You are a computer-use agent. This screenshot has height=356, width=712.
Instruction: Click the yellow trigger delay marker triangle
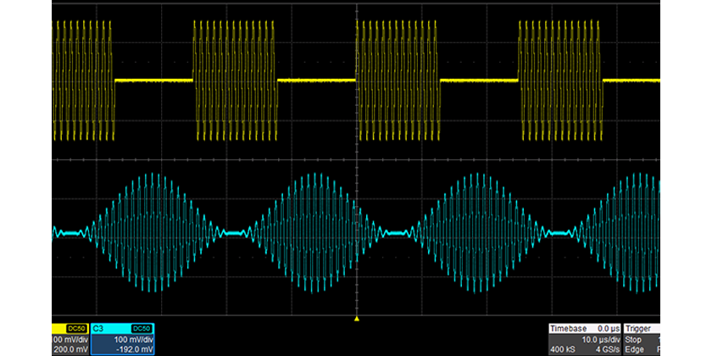click(x=357, y=319)
